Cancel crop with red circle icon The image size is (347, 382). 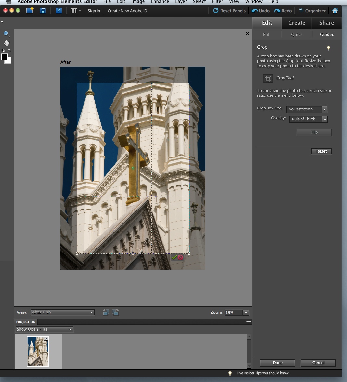180,257
